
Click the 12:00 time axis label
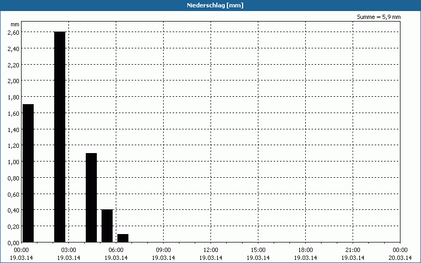(x=211, y=250)
